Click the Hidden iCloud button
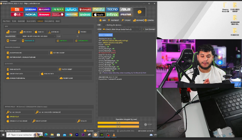Viewport: 242px width, 140px height. [75, 78]
